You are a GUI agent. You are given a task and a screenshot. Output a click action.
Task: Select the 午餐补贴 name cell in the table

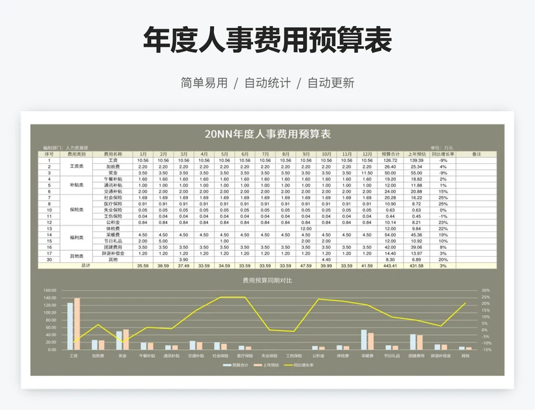[x=113, y=179]
